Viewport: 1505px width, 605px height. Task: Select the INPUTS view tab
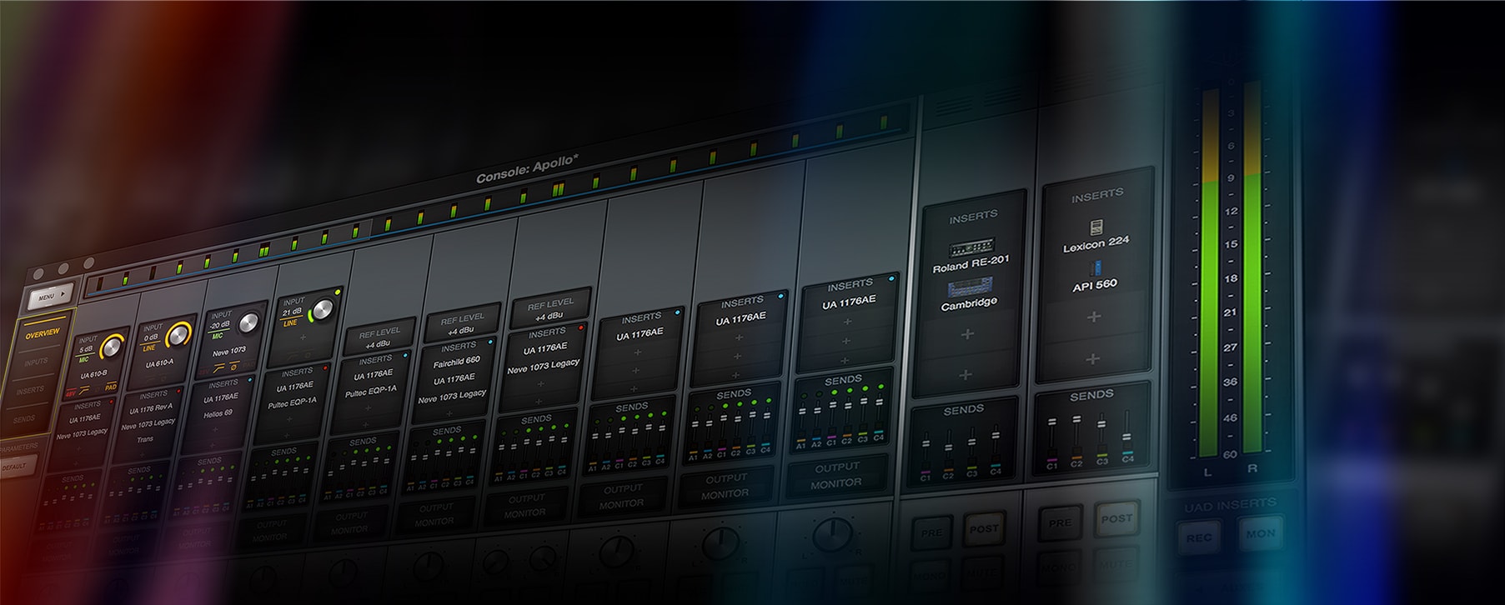(x=36, y=362)
